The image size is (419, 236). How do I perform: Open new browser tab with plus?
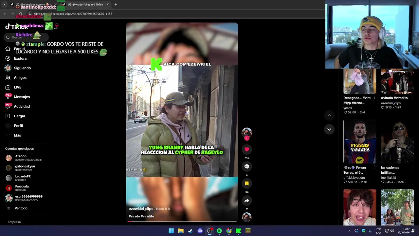pos(116,5)
